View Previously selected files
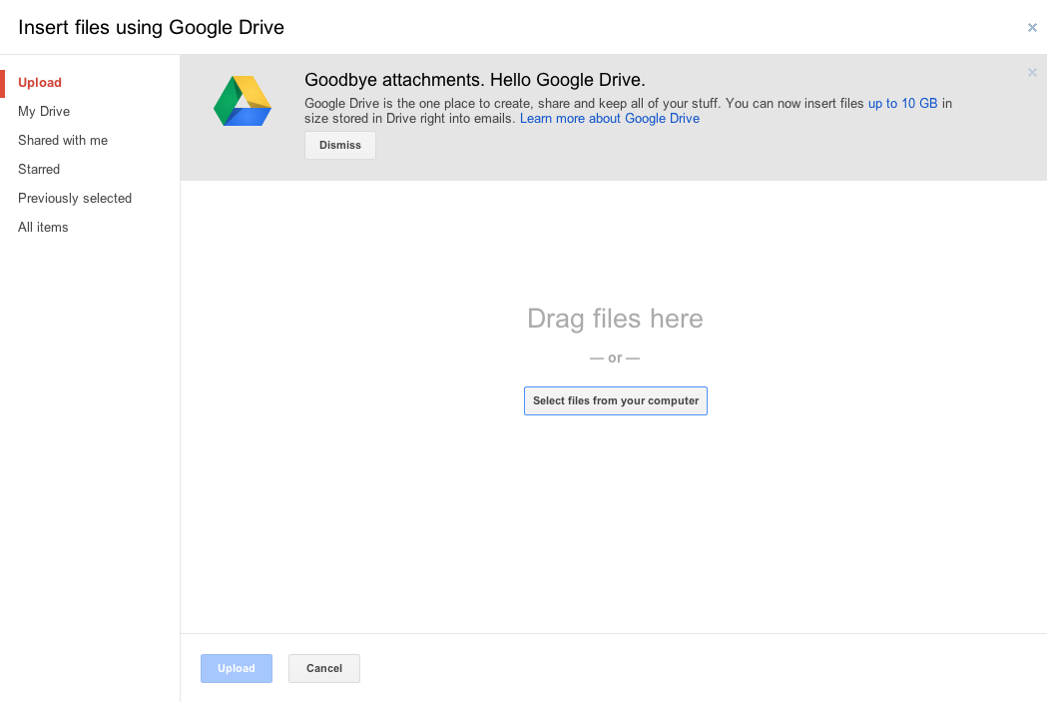The width and height of the screenshot is (1047, 702). (x=75, y=199)
